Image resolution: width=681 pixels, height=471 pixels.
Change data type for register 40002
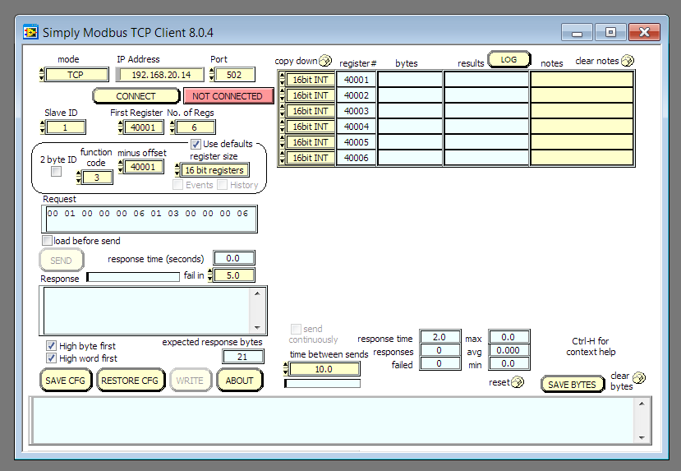click(310, 95)
